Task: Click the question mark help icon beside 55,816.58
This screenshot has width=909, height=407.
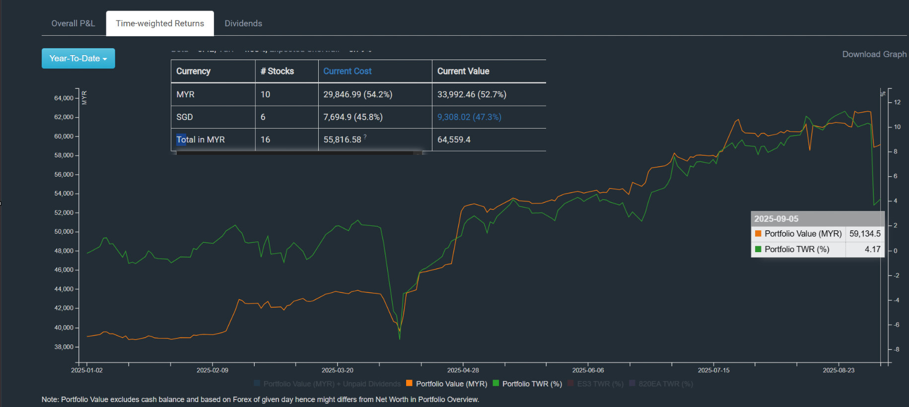Action: pyautogui.click(x=365, y=136)
